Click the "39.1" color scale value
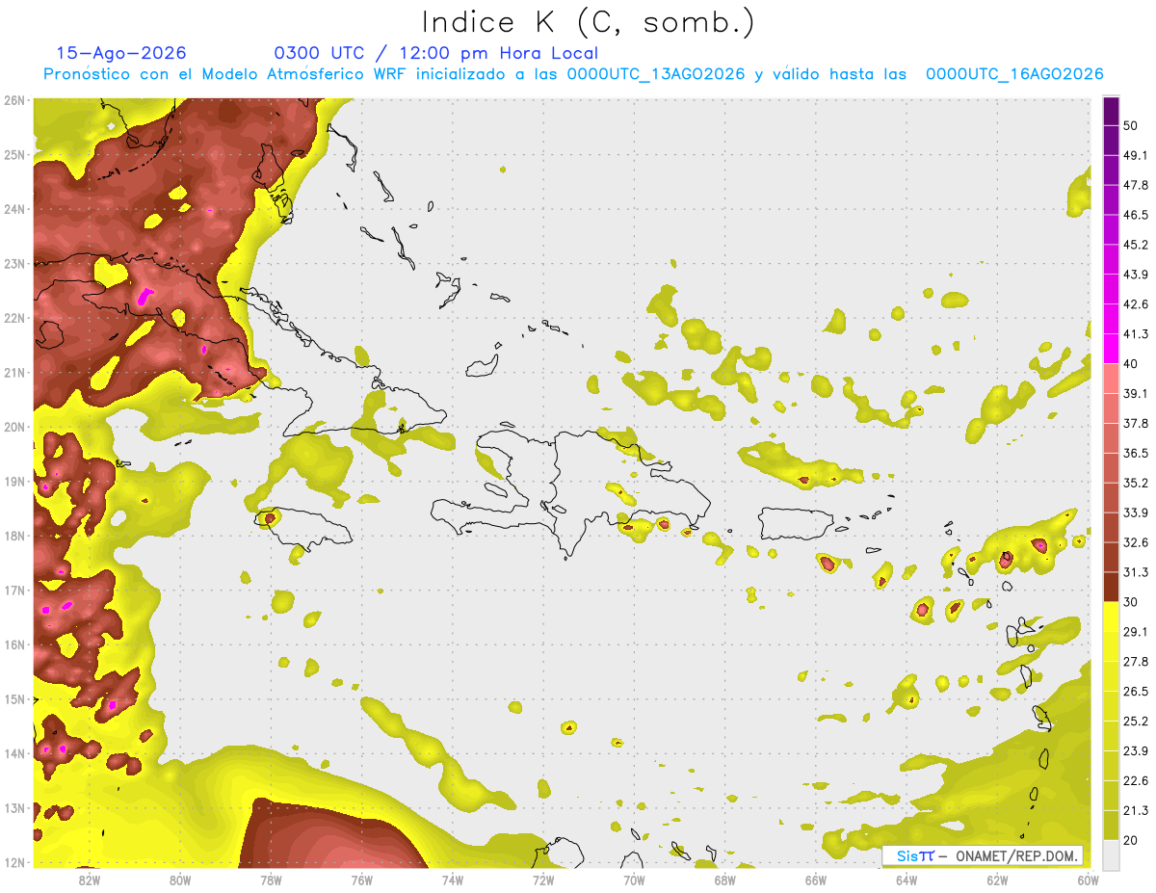Image resolution: width=1156 pixels, height=893 pixels. (1135, 394)
